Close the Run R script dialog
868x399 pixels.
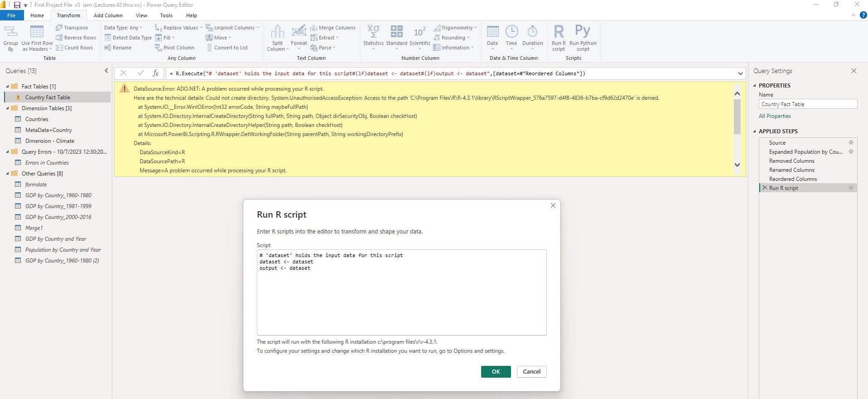[553, 205]
